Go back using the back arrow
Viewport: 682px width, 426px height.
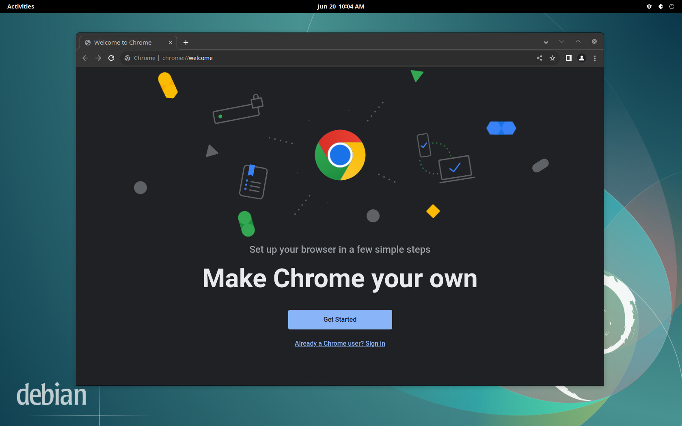coord(85,58)
